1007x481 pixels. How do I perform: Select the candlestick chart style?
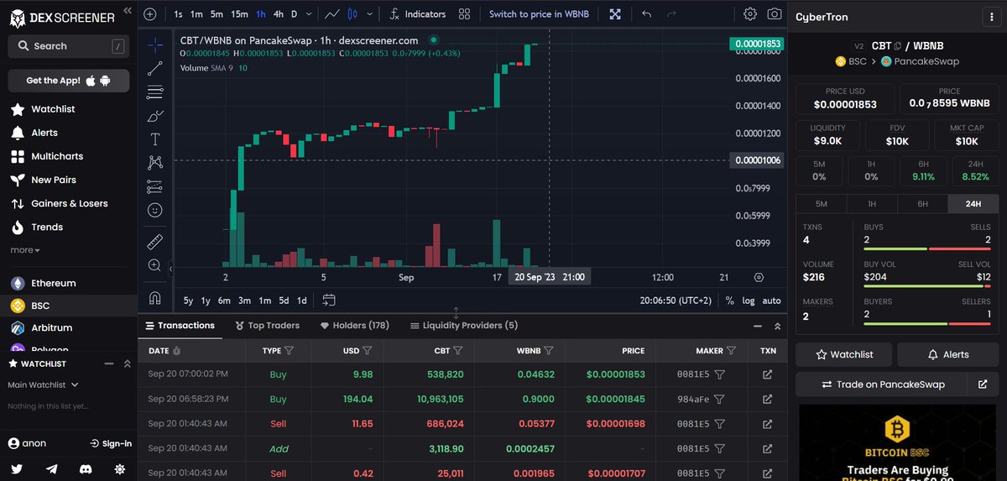tap(352, 14)
